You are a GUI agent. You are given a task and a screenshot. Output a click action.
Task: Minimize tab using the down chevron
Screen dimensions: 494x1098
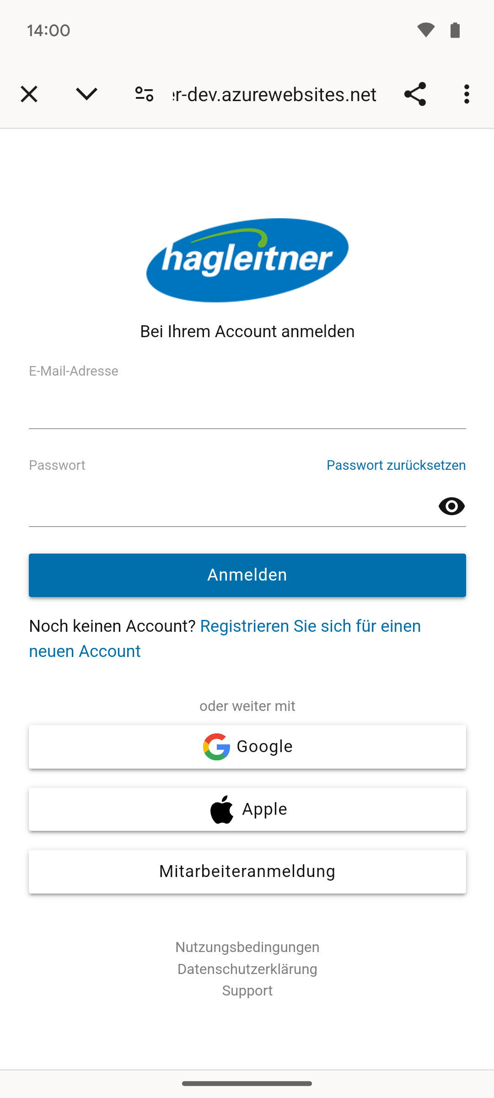click(x=86, y=94)
